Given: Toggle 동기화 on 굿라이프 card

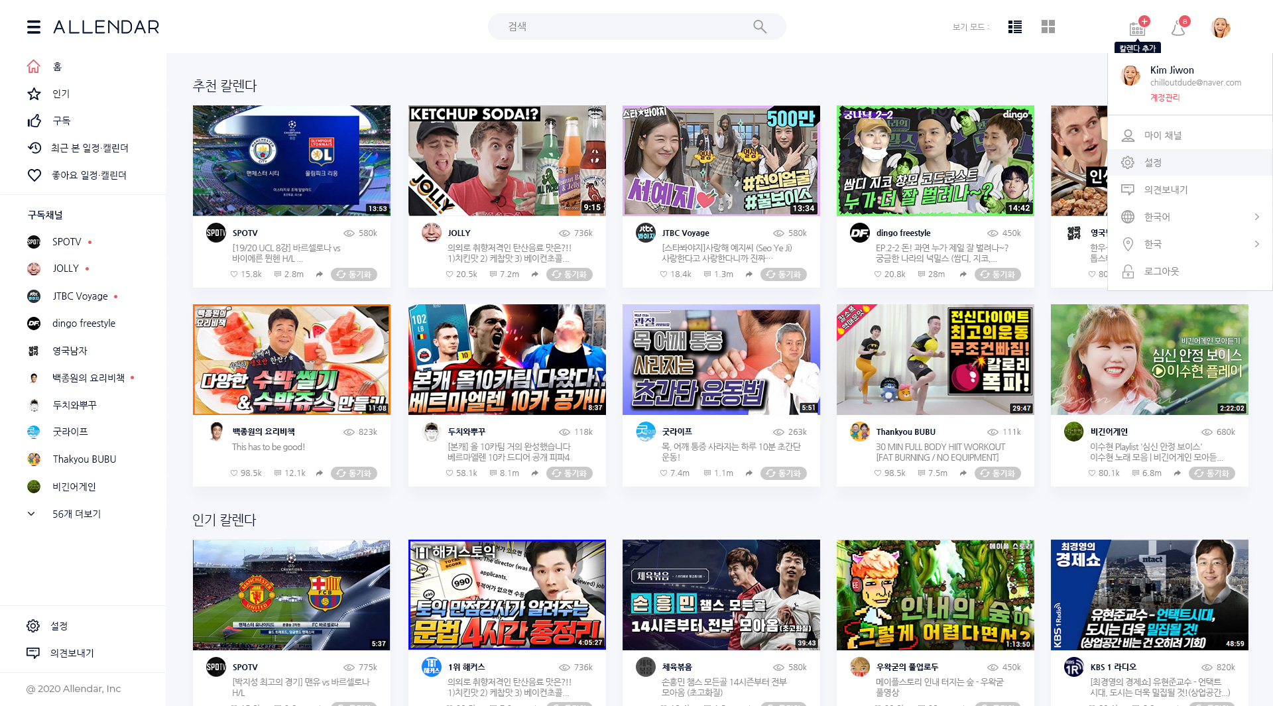Looking at the screenshot, I should pos(783,473).
